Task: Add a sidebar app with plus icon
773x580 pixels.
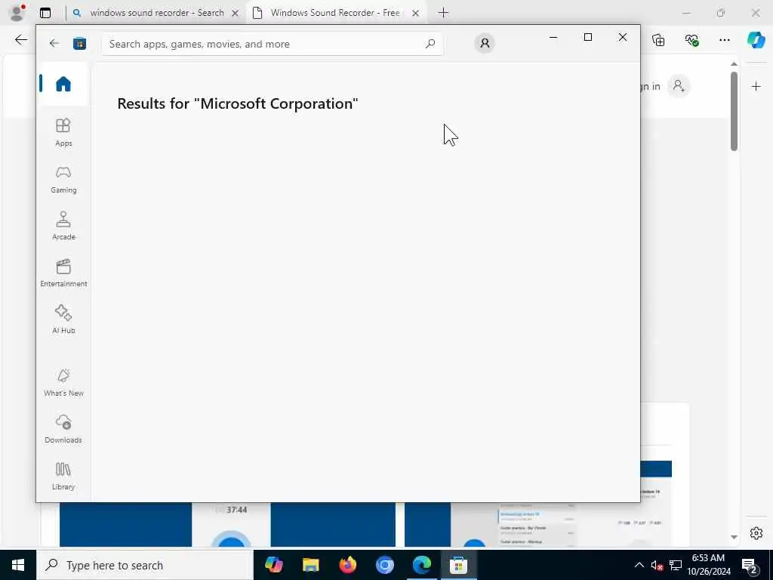Action: point(756,87)
